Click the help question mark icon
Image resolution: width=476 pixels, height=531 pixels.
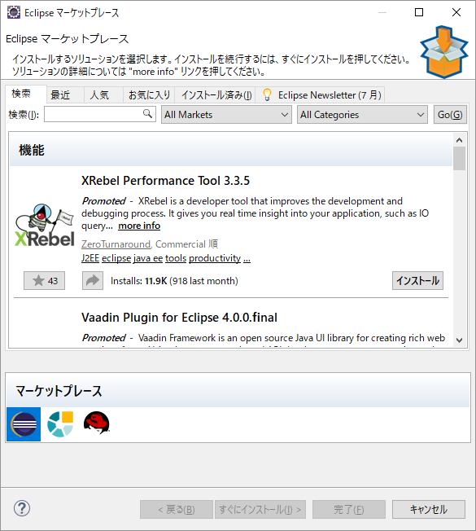(22, 508)
